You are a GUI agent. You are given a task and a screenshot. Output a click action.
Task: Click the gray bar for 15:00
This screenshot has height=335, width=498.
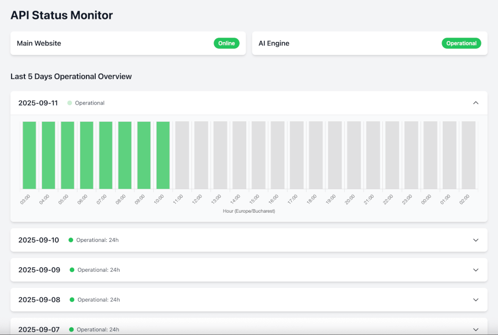[258, 154]
